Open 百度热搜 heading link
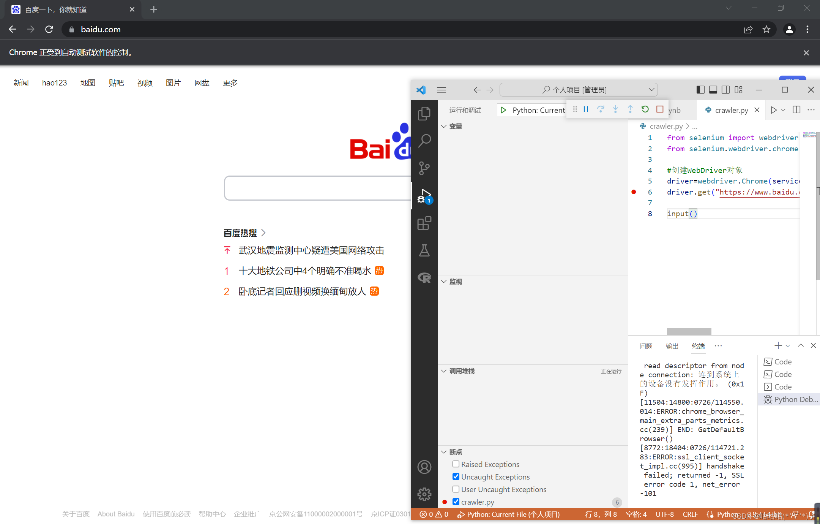This screenshot has width=820, height=524. click(x=244, y=233)
